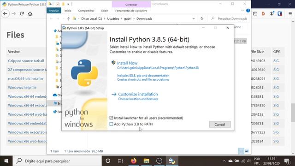Choose Customize installation option

[138, 94]
